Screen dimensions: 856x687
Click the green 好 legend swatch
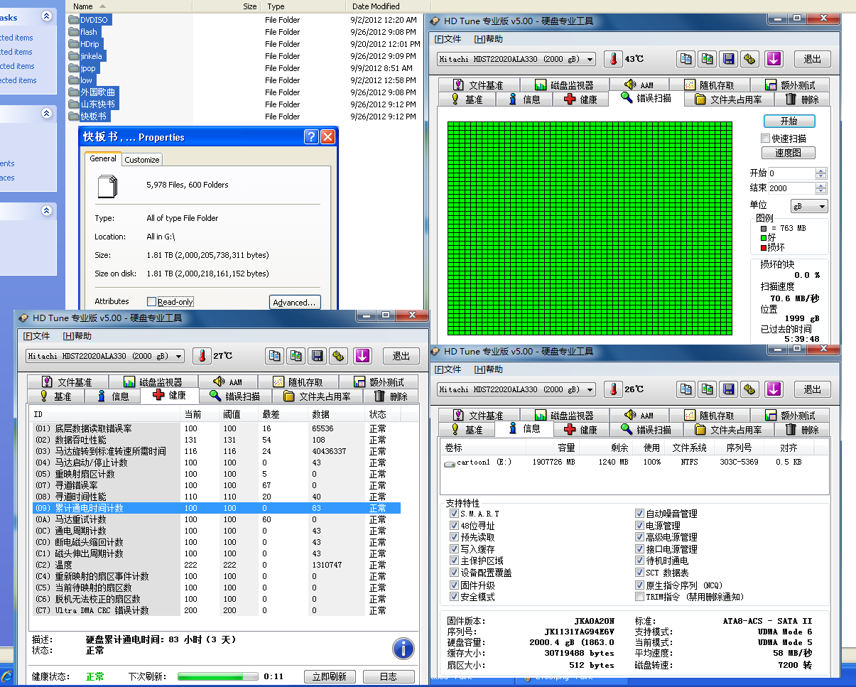[x=764, y=238]
